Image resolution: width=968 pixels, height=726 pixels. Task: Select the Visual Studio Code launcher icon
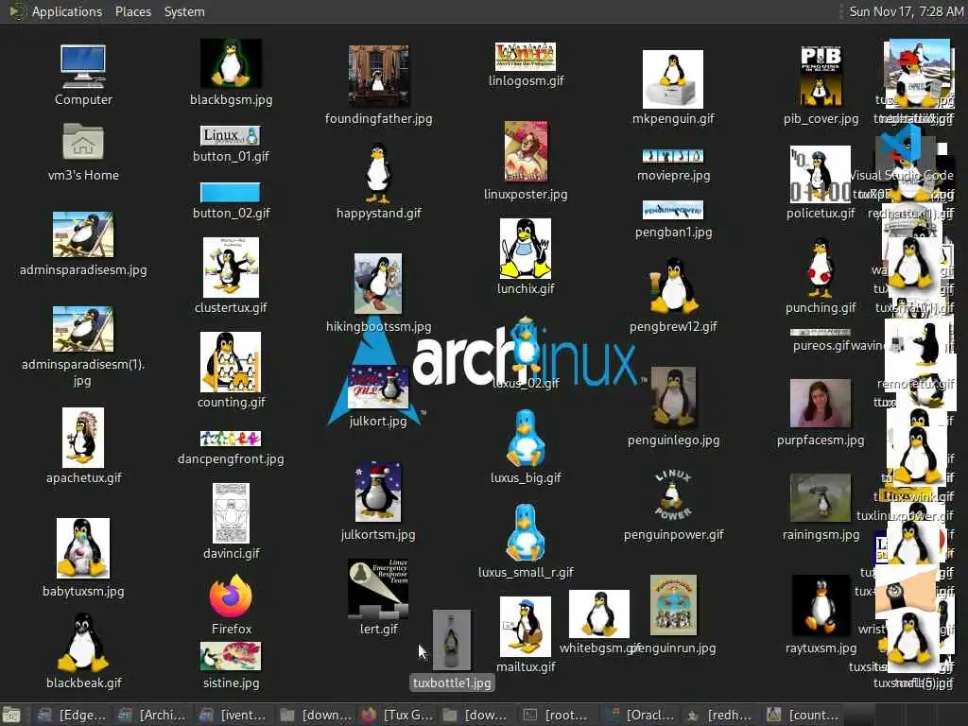902,145
